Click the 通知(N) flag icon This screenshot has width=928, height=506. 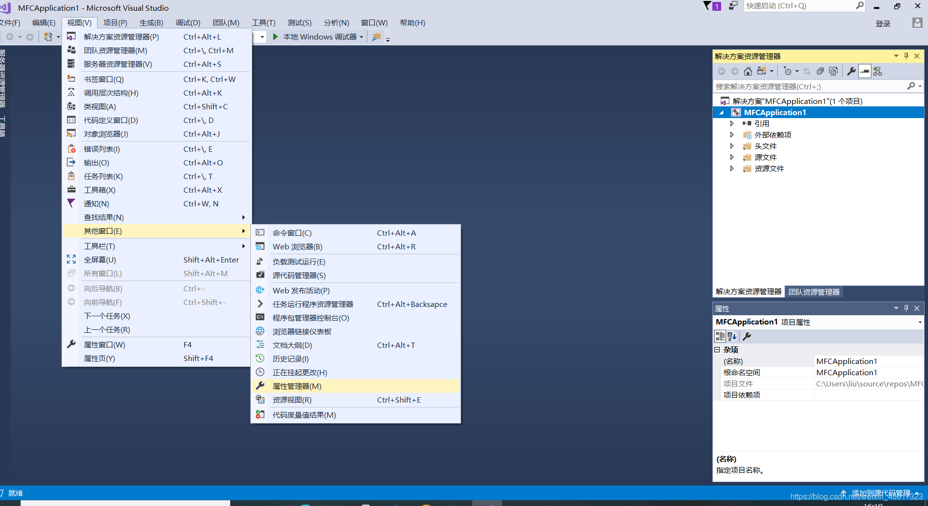(x=71, y=203)
